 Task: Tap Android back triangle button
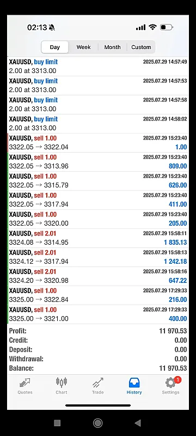tap(137, 423)
